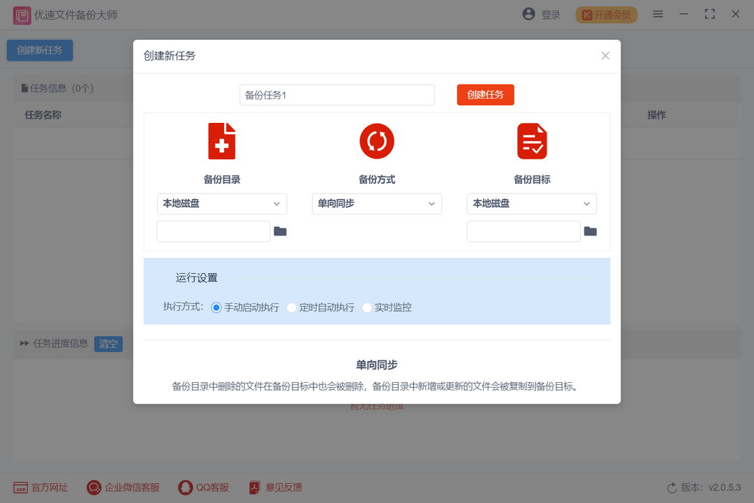
Task: Click the 备份方式 sync arrows icon
Action: click(x=376, y=140)
